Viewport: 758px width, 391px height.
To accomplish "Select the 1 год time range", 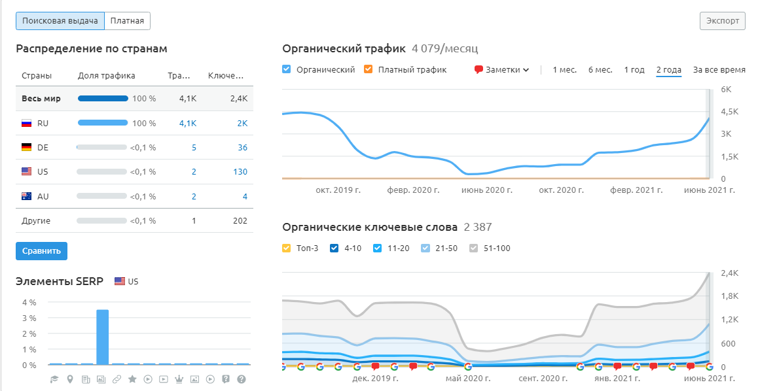I will click(x=634, y=70).
